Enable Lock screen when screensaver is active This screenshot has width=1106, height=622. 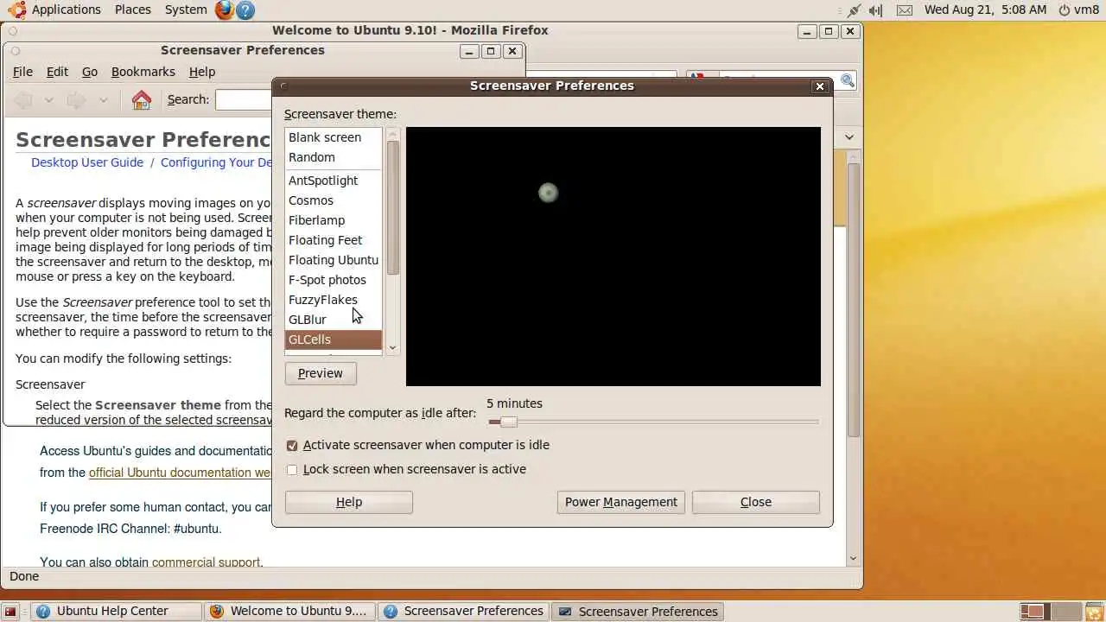(292, 470)
